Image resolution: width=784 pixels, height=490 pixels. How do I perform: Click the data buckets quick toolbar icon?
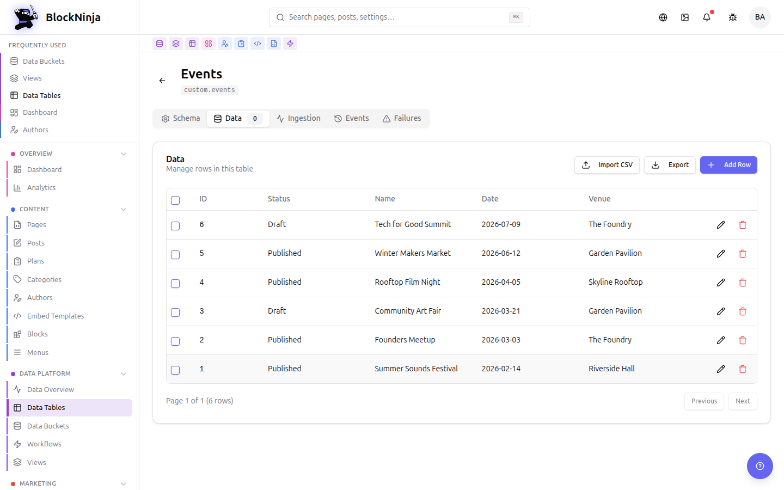click(160, 44)
